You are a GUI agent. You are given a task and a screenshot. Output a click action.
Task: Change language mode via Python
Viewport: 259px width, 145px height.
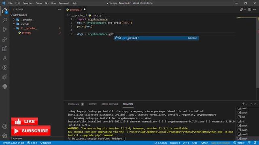point(204,143)
